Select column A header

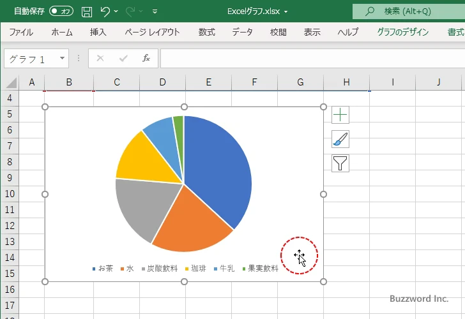click(32, 82)
